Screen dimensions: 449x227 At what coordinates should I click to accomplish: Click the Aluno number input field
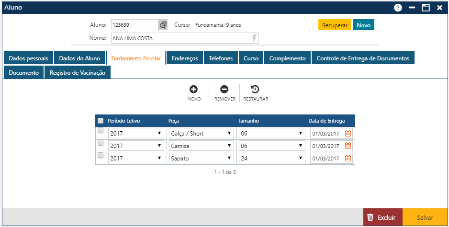135,25
